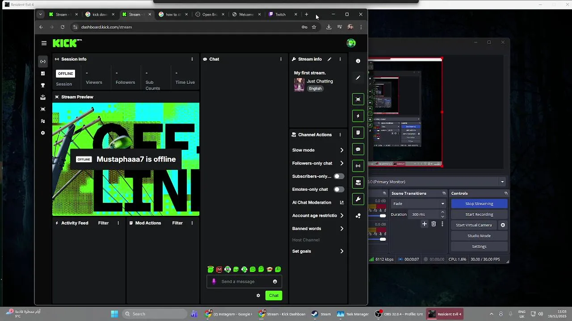This screenshot has height=321, width=572.
Task: Expand Followers-only chat options
Action: point(318,163)
